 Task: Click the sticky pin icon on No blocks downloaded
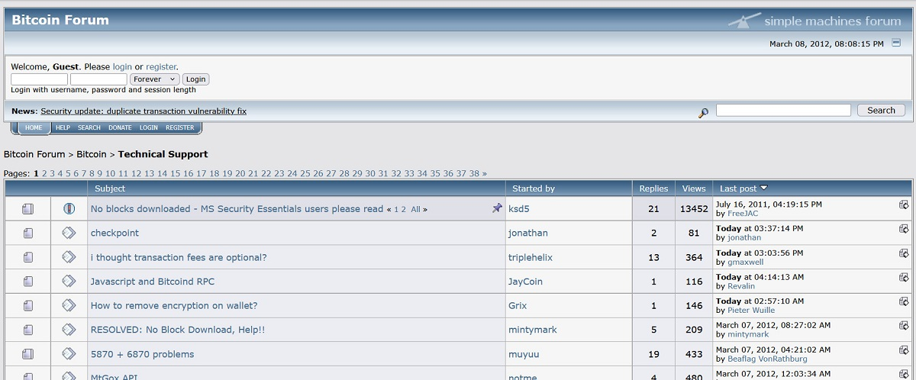coord(497,208)
